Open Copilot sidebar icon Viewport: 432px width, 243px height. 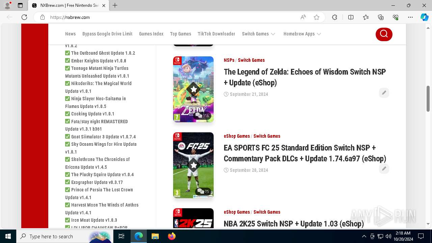(424, 17)
